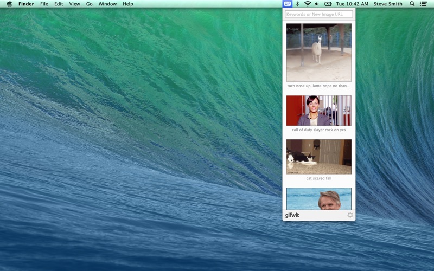The height and width of the screenshot is (271, 434).
Task: Select the 'call of duty slayer' GIF thumbnail
Action: point(318,111)
